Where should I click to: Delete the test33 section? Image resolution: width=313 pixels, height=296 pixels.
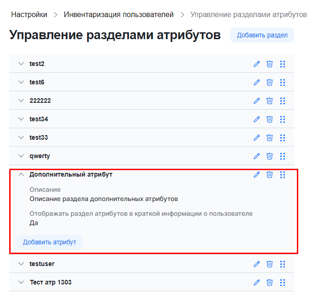[x=270, y=138]
